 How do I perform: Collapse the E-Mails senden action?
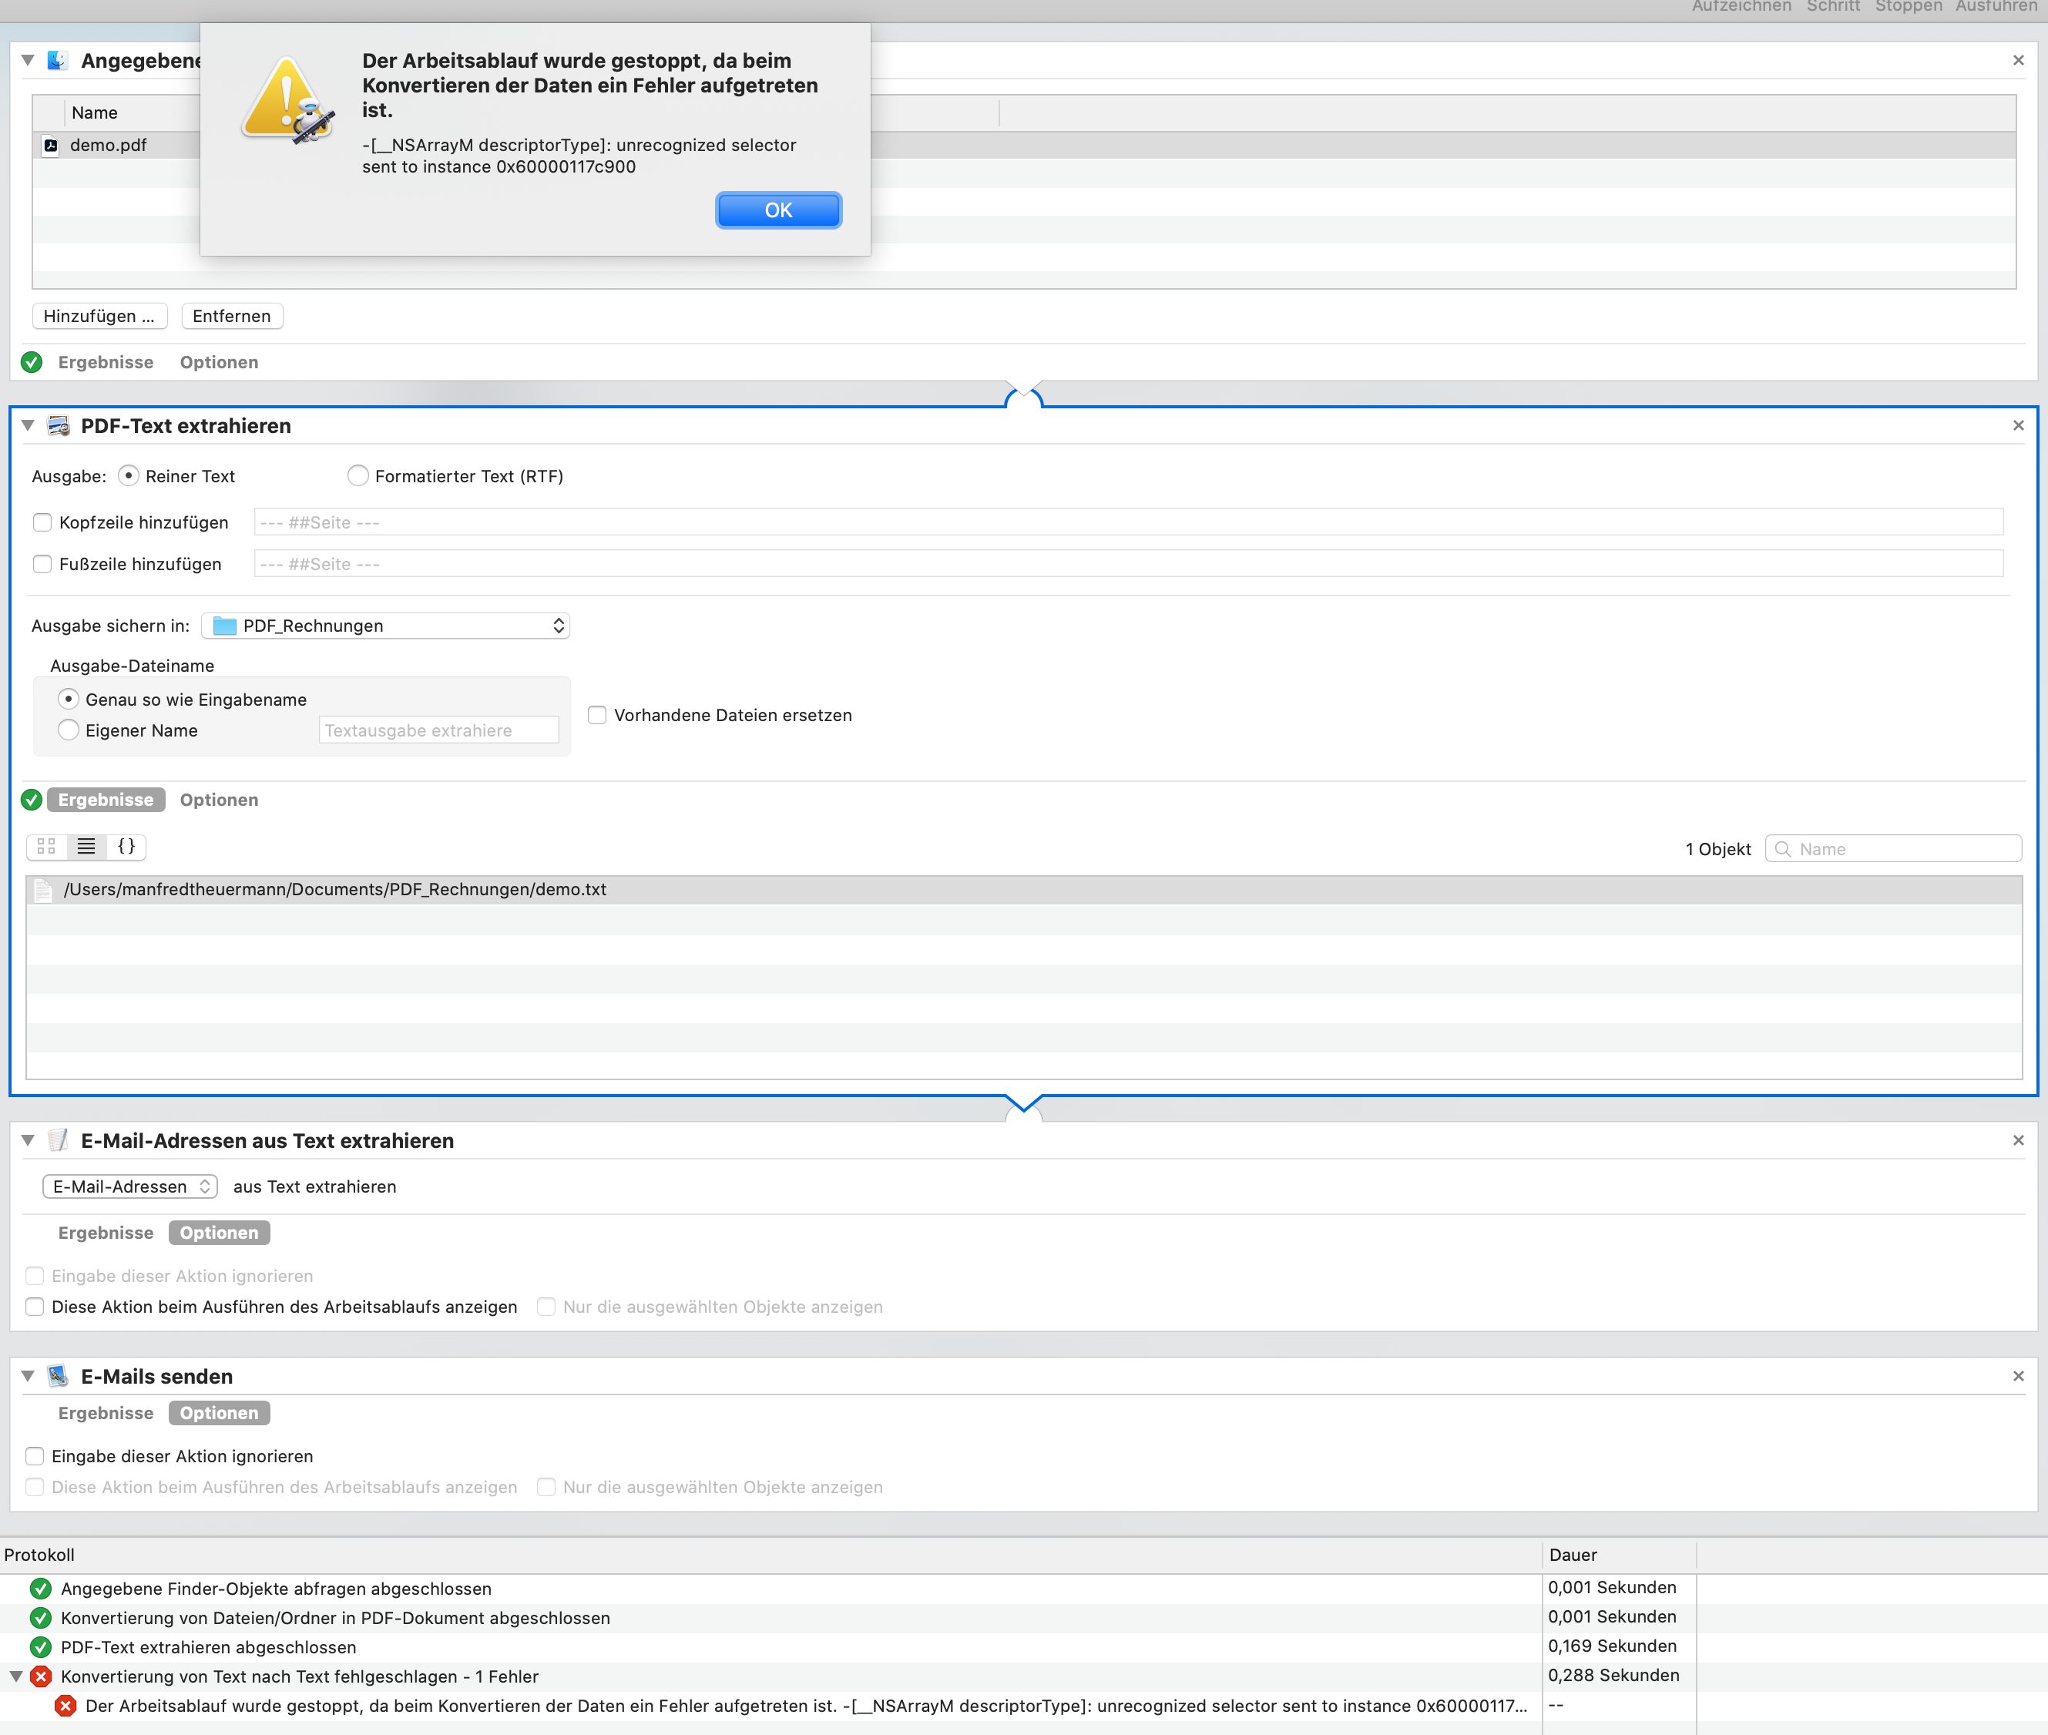click(x=28, y=1376)
